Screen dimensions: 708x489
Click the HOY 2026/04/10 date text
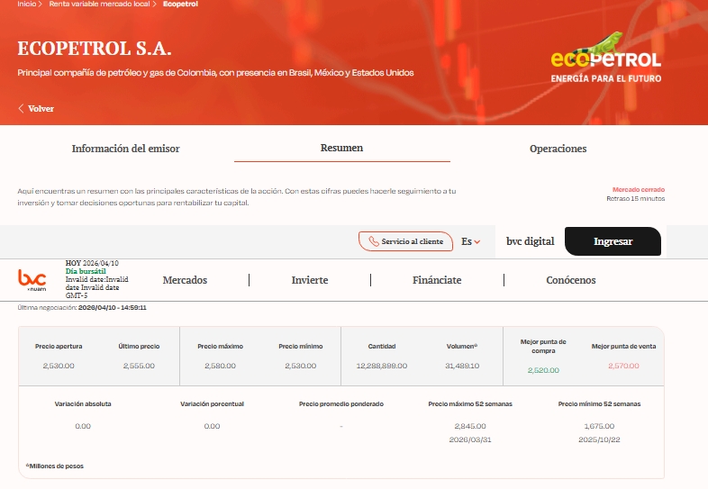pyautogui.click(x=92, y=263)
